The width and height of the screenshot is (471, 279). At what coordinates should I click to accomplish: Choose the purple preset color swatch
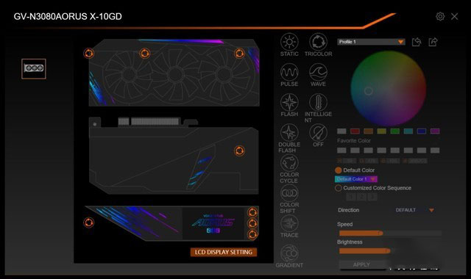tap(435, 131)
